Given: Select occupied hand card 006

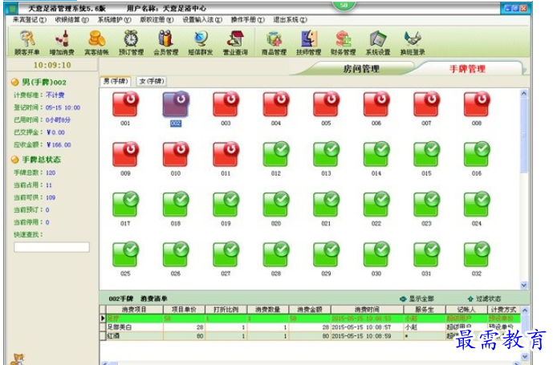Looking at the screenshot, I should click(x=376, y=108).
